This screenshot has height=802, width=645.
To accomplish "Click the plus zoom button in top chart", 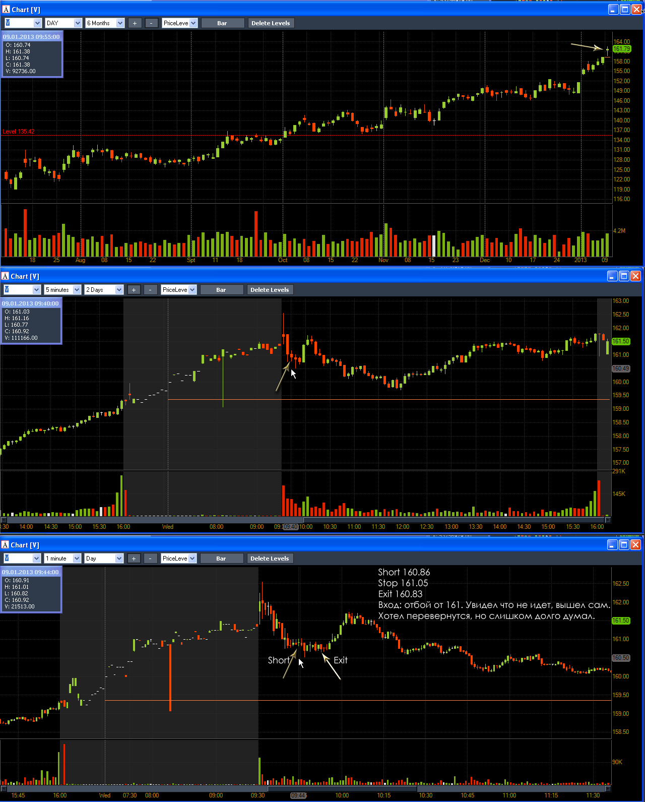I will [135, 23].
